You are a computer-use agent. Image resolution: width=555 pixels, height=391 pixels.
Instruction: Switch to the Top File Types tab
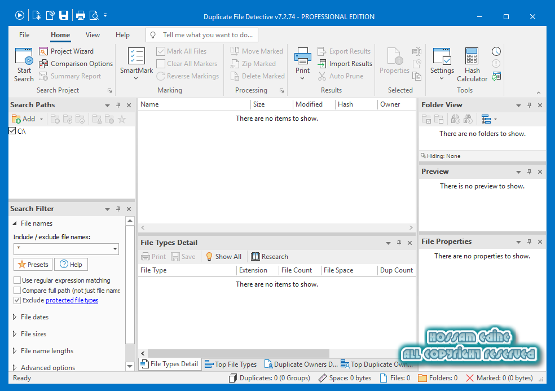[x=231, y=364]
